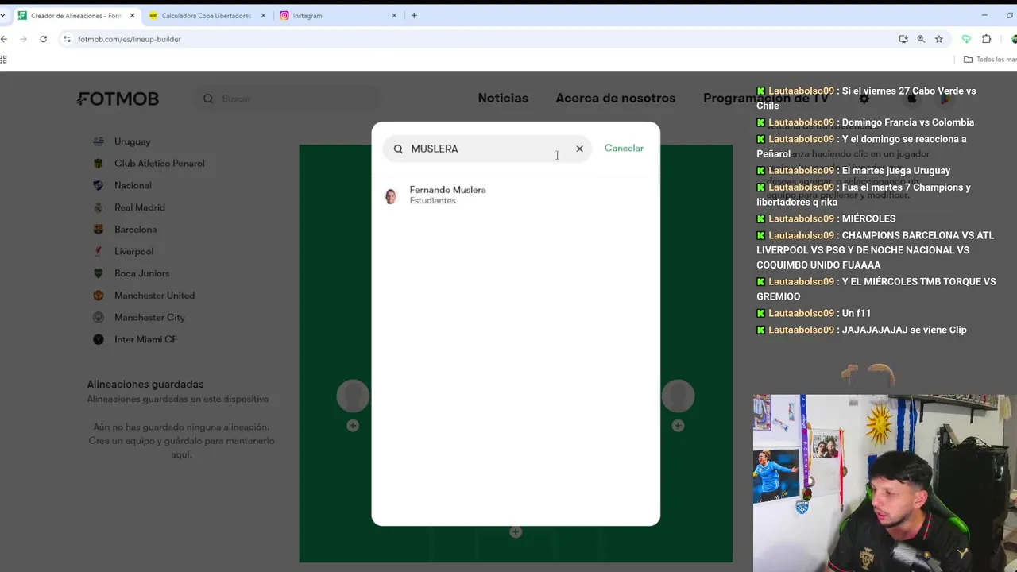Select Liverpool in the teams list
The height and width of the screenshot is (572, 1017).
pos(133,251)
